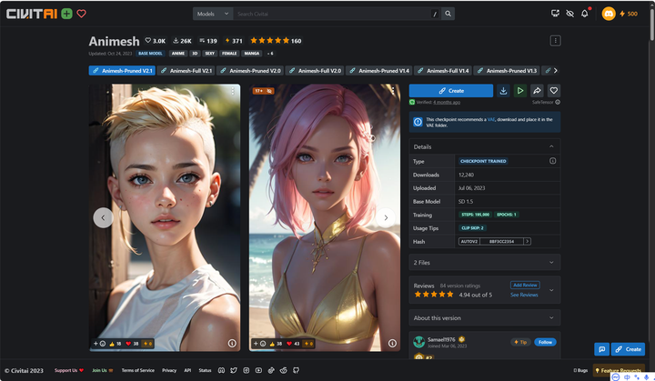This screenshot has width=655, height=381.
Task: Select the Animesh-Pruned V2.1 version tab
Action: tap(122, 71)
